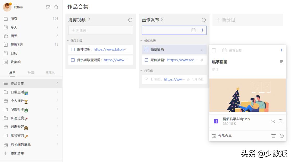
Task: Delete the attachment using its trash icon
Action: 281,121
